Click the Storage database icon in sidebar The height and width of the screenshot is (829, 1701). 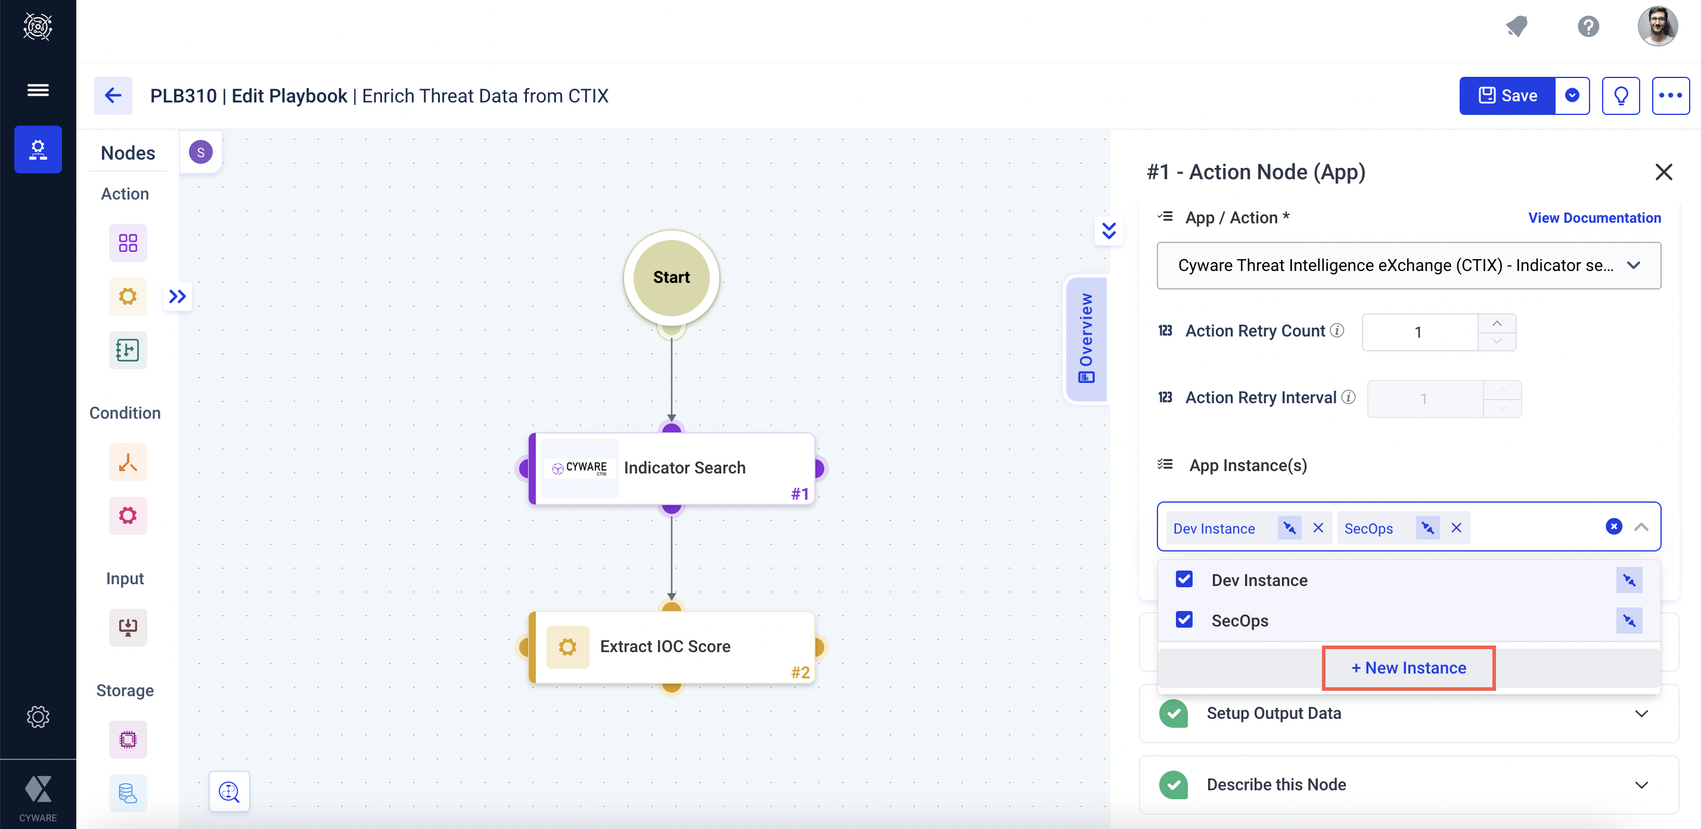pyautogui.click(x=126, y=792)
